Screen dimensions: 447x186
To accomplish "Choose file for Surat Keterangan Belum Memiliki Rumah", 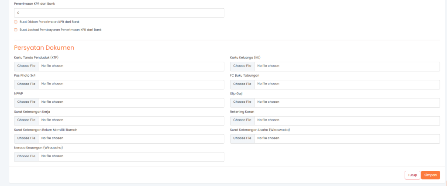I will (x=26, y=138).
